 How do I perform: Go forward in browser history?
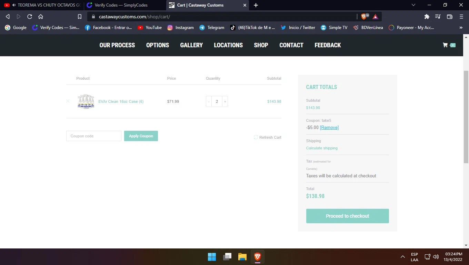coord(19,17)
